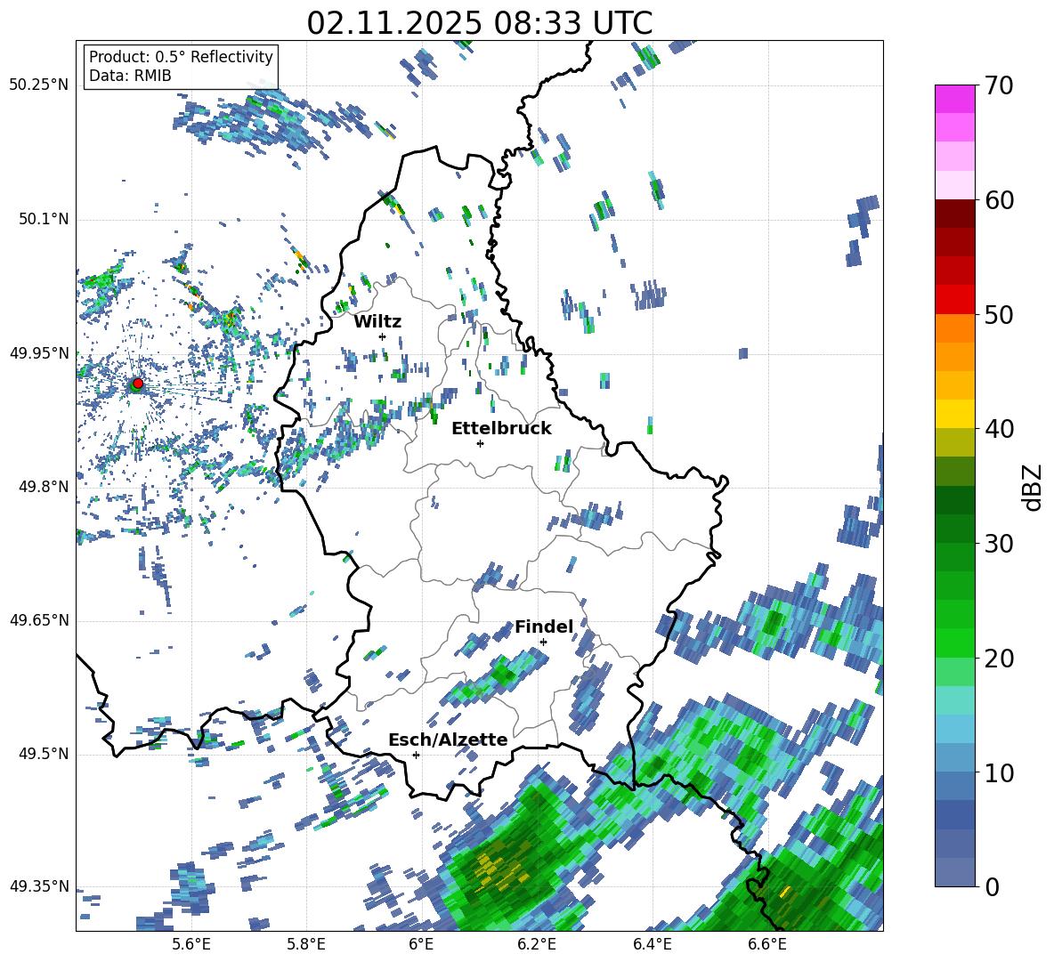Click the 49.35°N latitude label
The height and width of the screenshot is (962, 1054).
(x=39, y=886)
